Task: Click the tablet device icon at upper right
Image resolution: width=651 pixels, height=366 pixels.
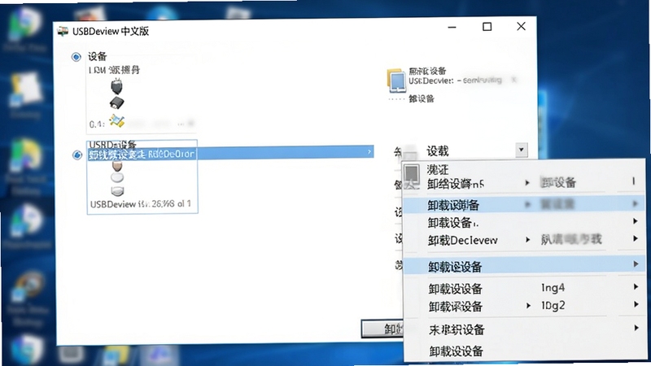Action: 396,81
